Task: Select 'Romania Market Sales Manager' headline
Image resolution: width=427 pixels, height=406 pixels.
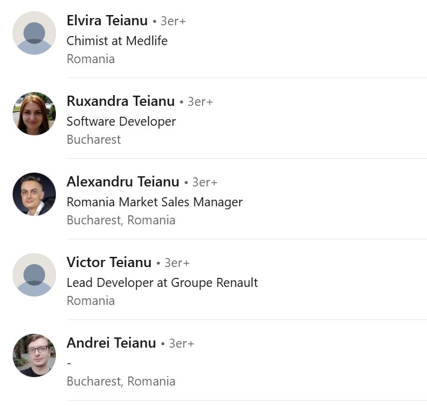Action: click(x=155, y=202)
